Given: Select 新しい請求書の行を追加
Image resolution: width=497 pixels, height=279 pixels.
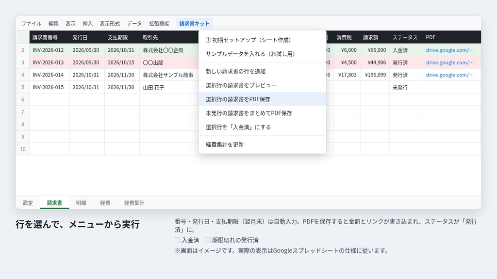Looking at the screenshot, I should [x=263, y=72].
